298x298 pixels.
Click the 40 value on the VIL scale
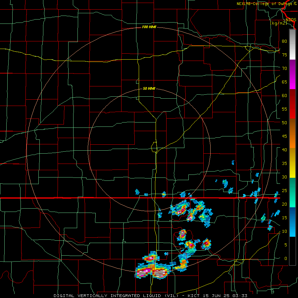pos(284,150)
